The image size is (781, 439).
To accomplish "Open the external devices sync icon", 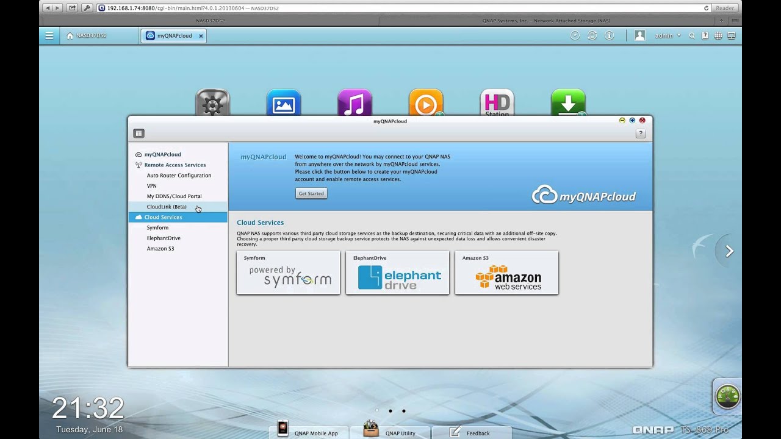I will (592, 36).
